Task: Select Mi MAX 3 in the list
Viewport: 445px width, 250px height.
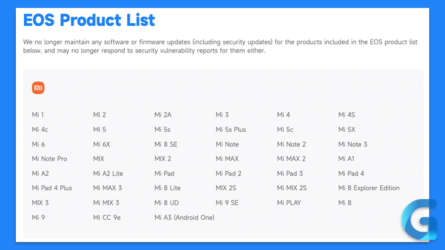Action: tap(107, 188)
